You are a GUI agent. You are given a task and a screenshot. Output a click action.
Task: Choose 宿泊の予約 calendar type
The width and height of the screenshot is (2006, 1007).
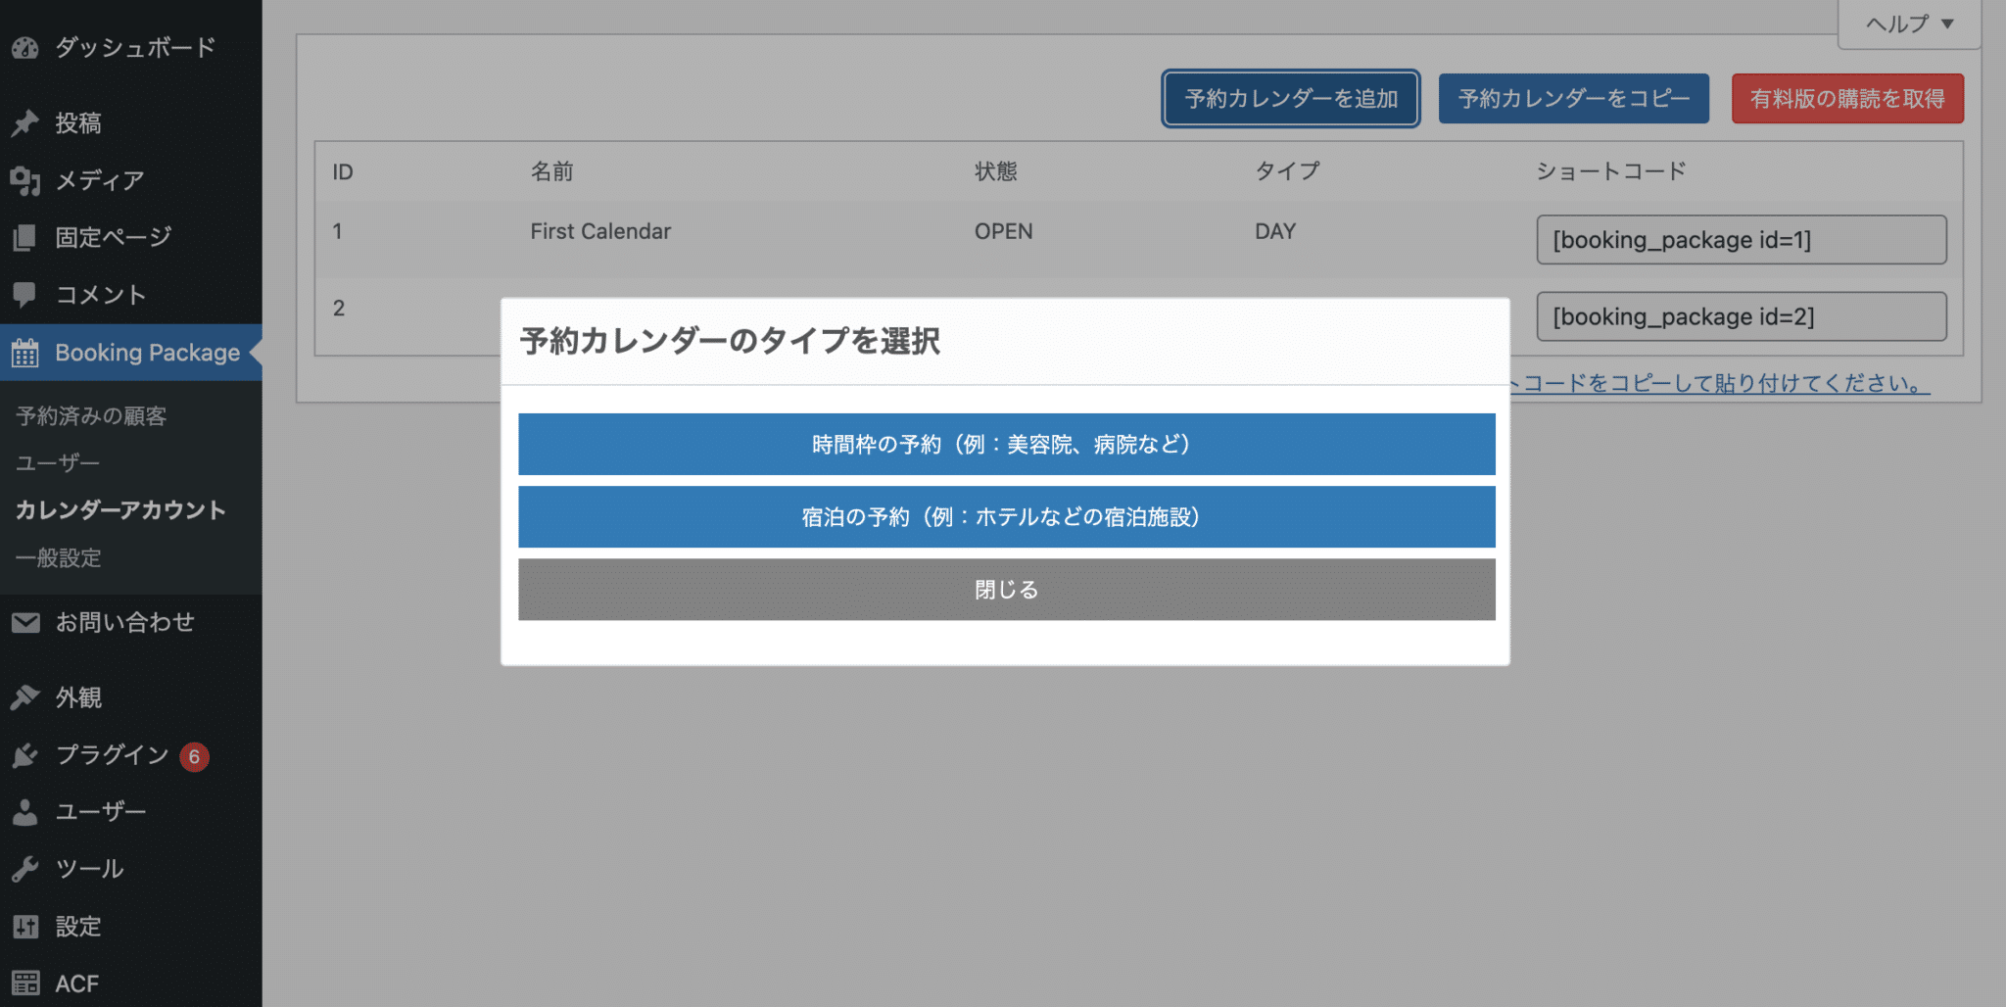click(x=1006, y=517)
